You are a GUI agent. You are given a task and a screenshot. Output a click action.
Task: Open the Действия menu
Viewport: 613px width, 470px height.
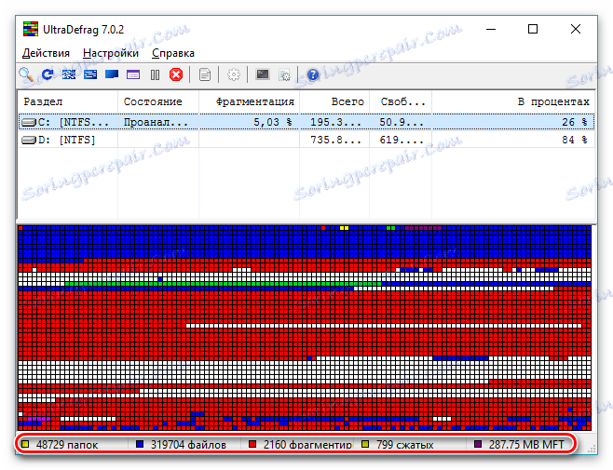46,53
